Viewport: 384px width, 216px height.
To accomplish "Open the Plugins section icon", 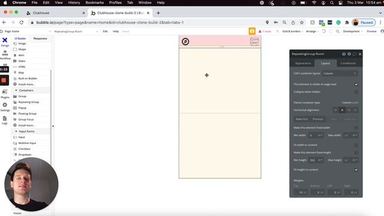I will [x=5, y=94].
